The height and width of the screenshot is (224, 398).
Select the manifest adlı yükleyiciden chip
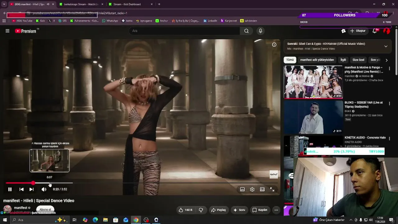pos(317,60)
